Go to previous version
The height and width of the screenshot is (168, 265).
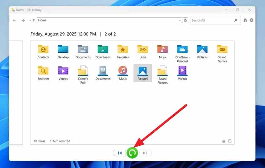pyautogui.click(x=120, y=153)
